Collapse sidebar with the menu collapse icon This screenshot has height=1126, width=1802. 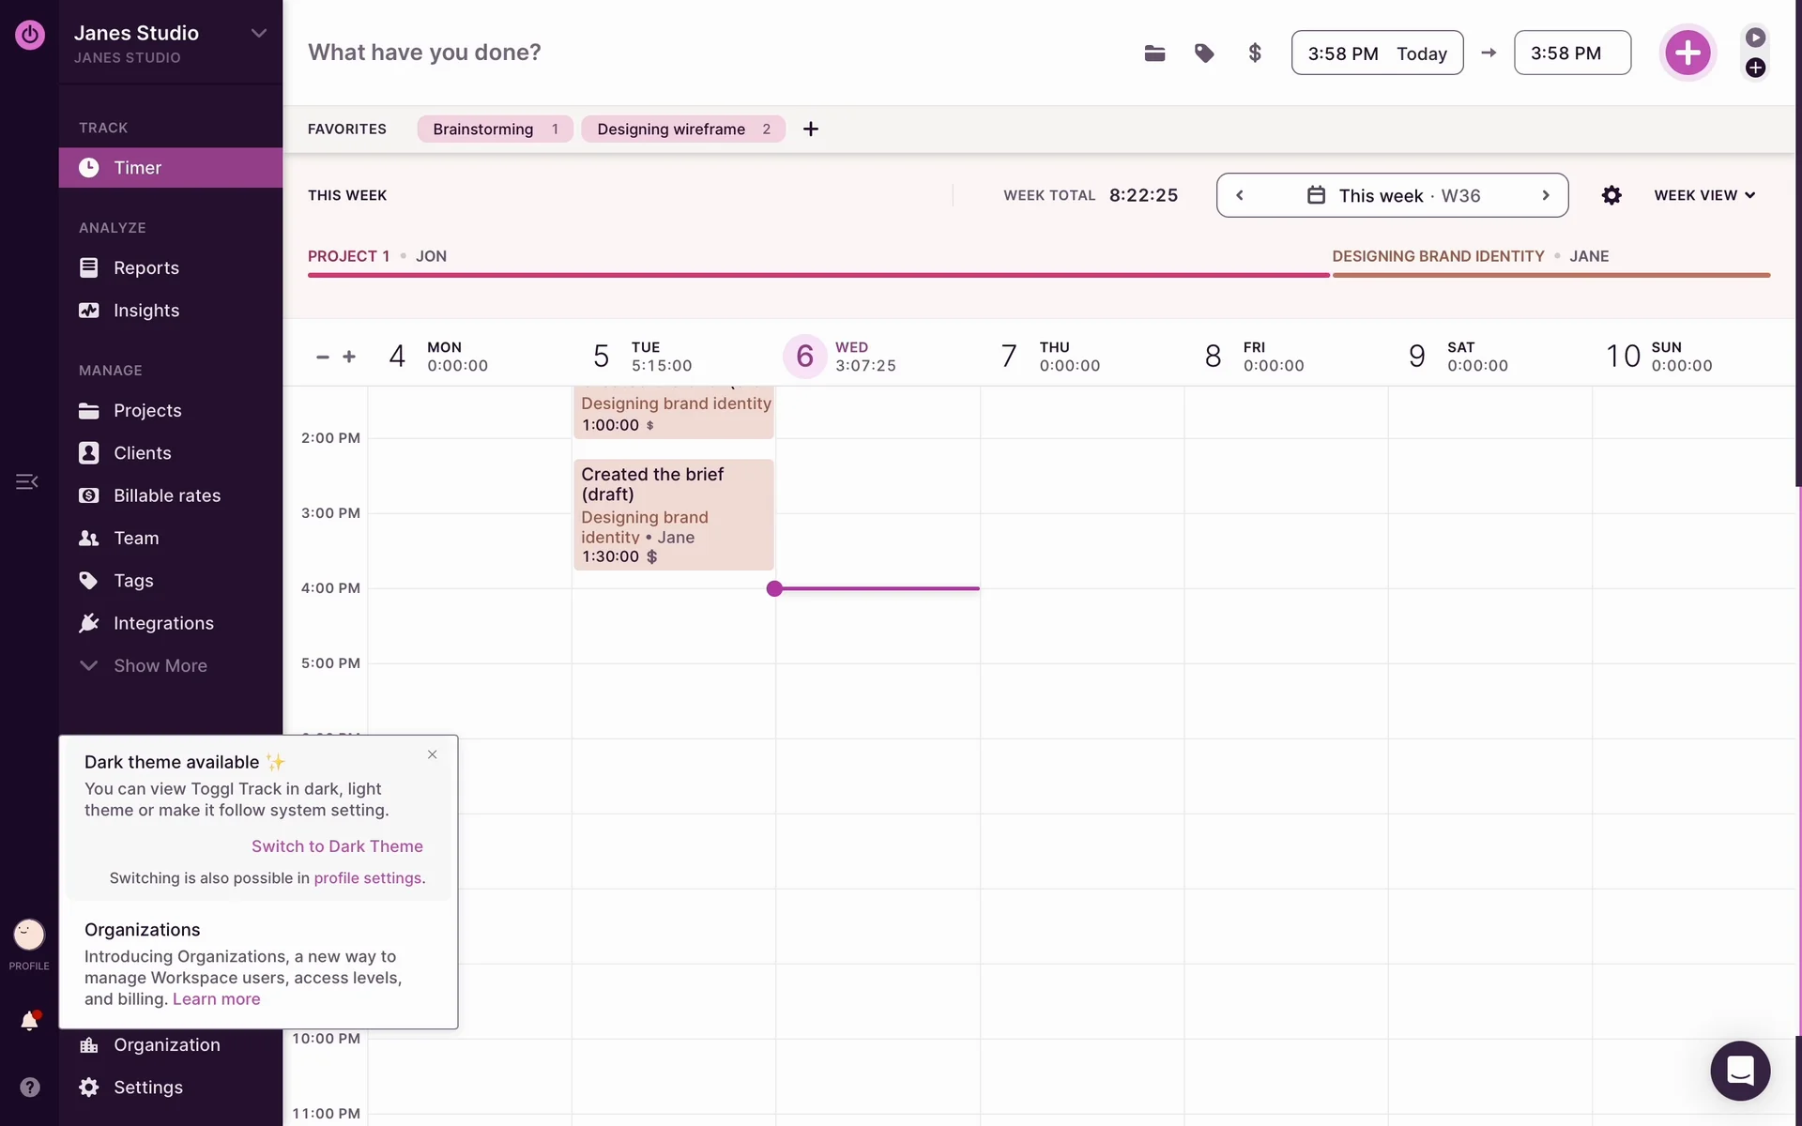(x=26, y=482)
